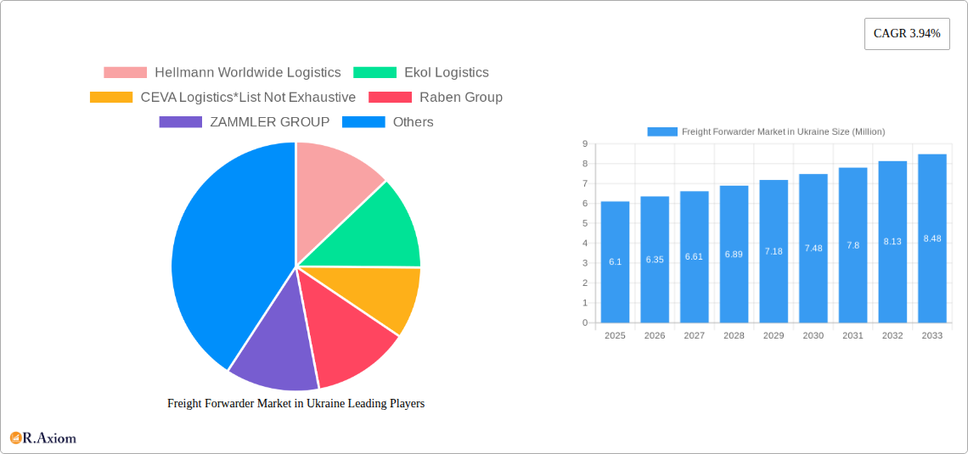Click the ZAMMLER GROUP purple legend swatch

181,122
